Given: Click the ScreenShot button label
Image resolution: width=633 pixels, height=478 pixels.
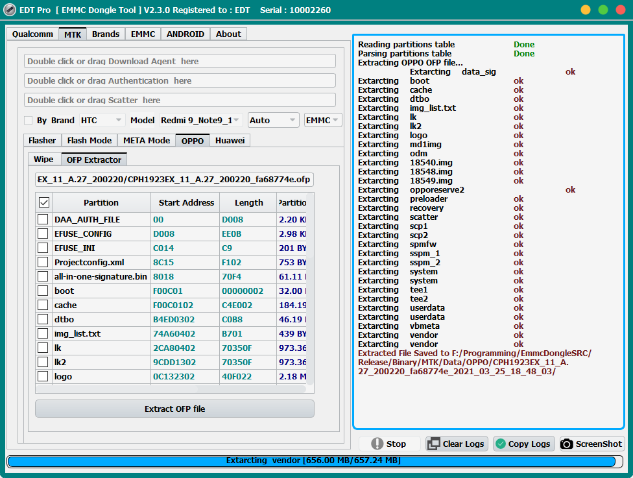Looking at the screenshot, I should pos(599,444).
